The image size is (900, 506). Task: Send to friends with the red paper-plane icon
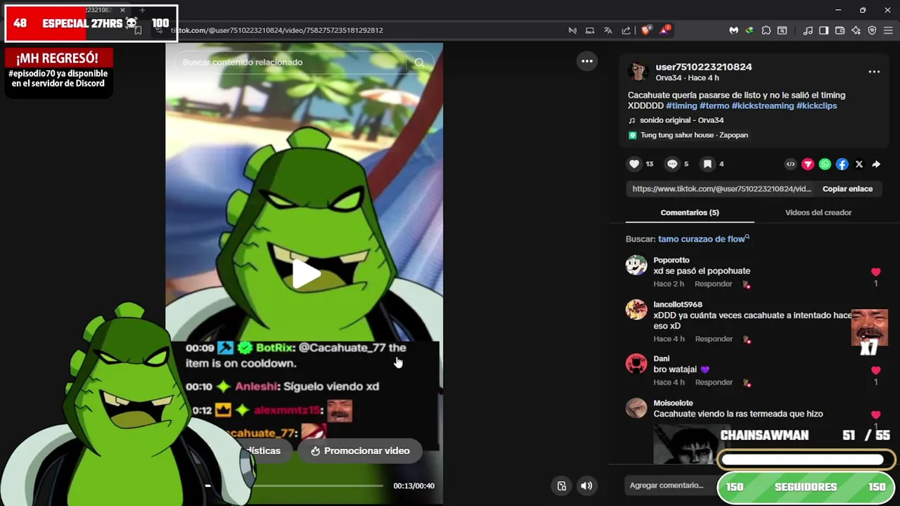pyautogui.click(x=808, y=164)
